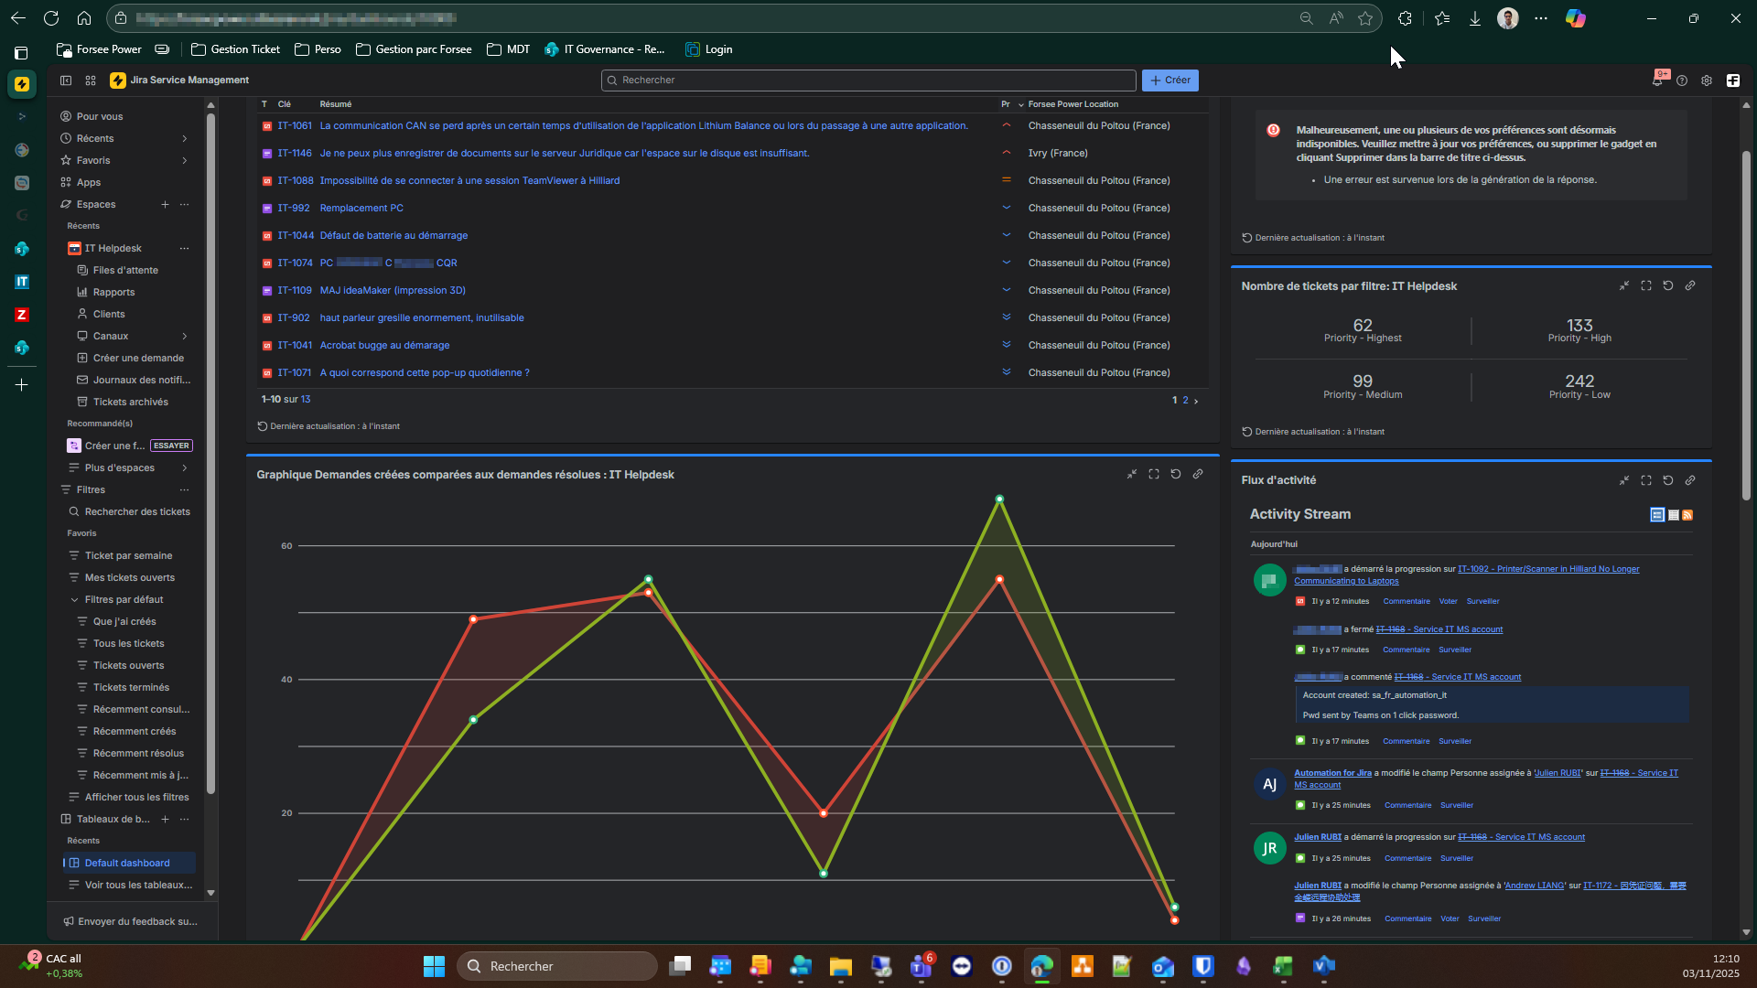1757x988 pixels.
Task: Open Jira notifications bell
Action: point(1657,81)
